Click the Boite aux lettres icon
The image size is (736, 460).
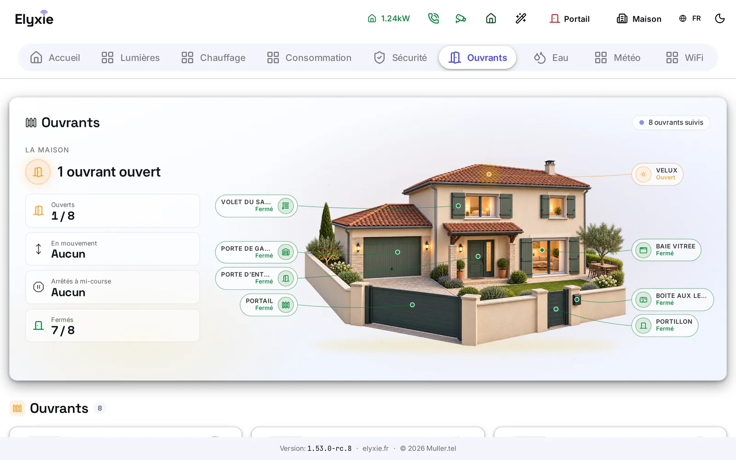point(644,299)
